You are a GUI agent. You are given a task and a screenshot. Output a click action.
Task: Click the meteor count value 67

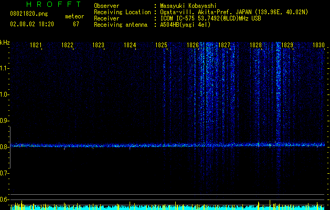76,24
